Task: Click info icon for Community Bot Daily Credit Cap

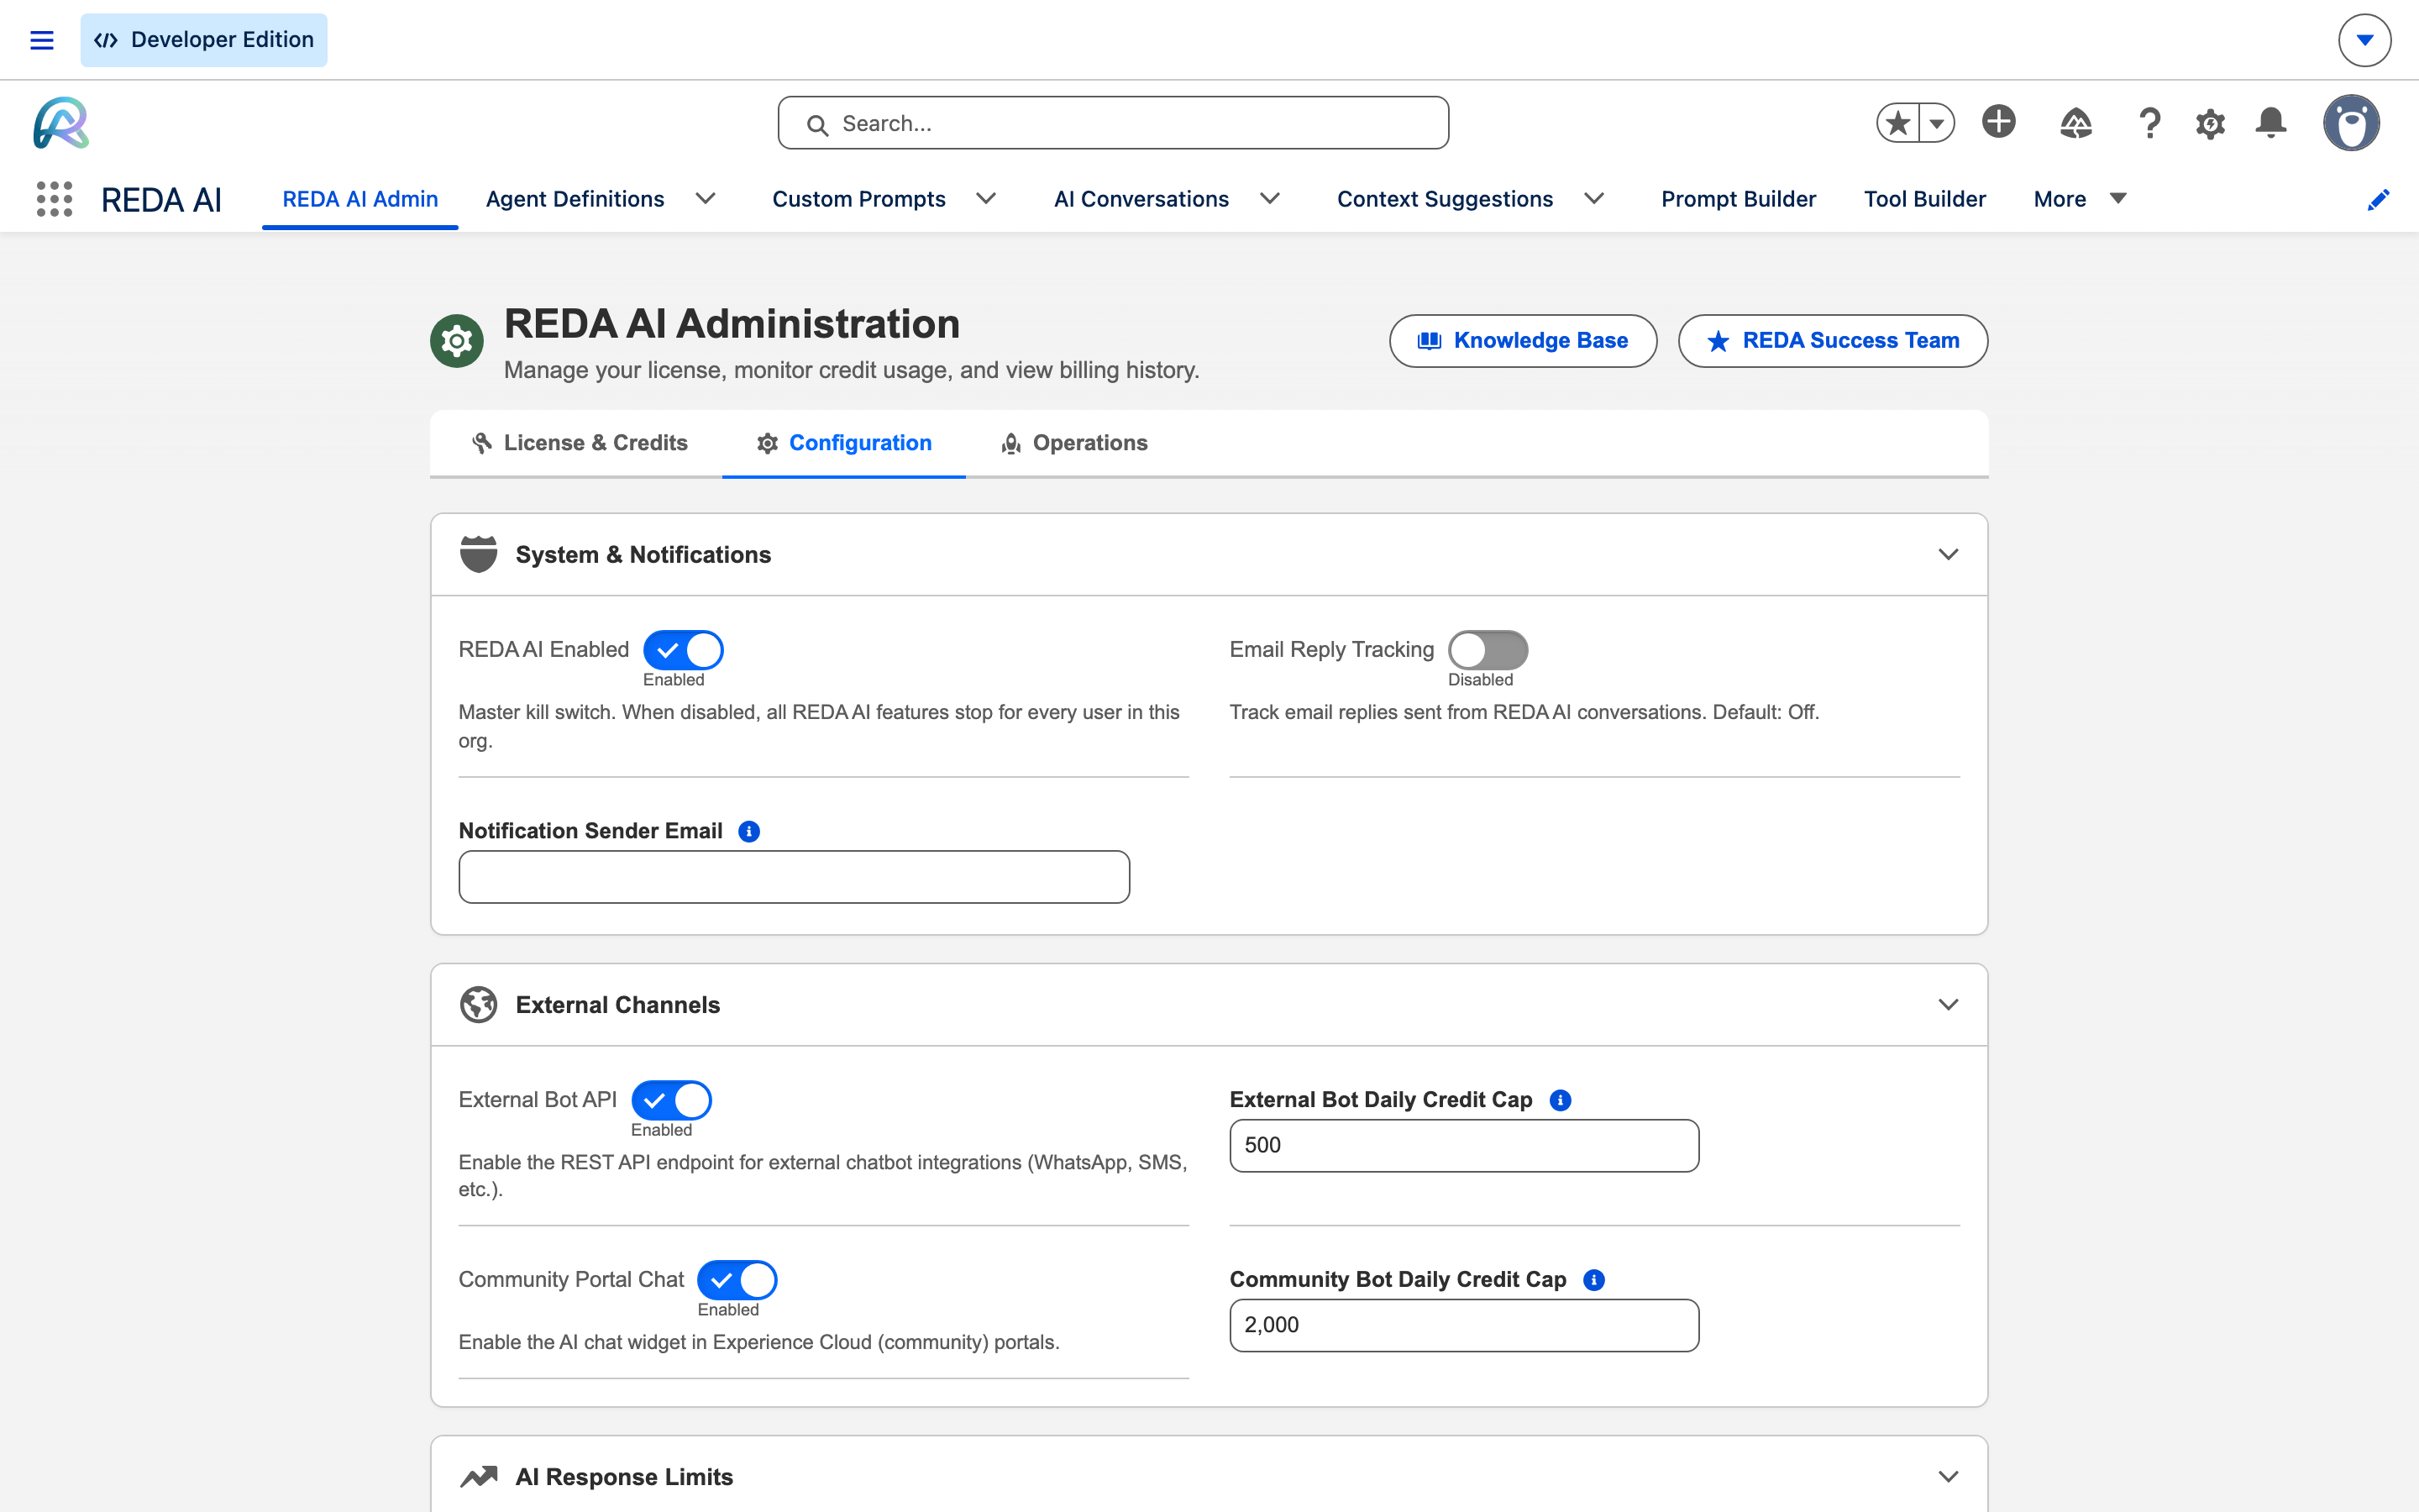Action: (x=1594, y=1280)
